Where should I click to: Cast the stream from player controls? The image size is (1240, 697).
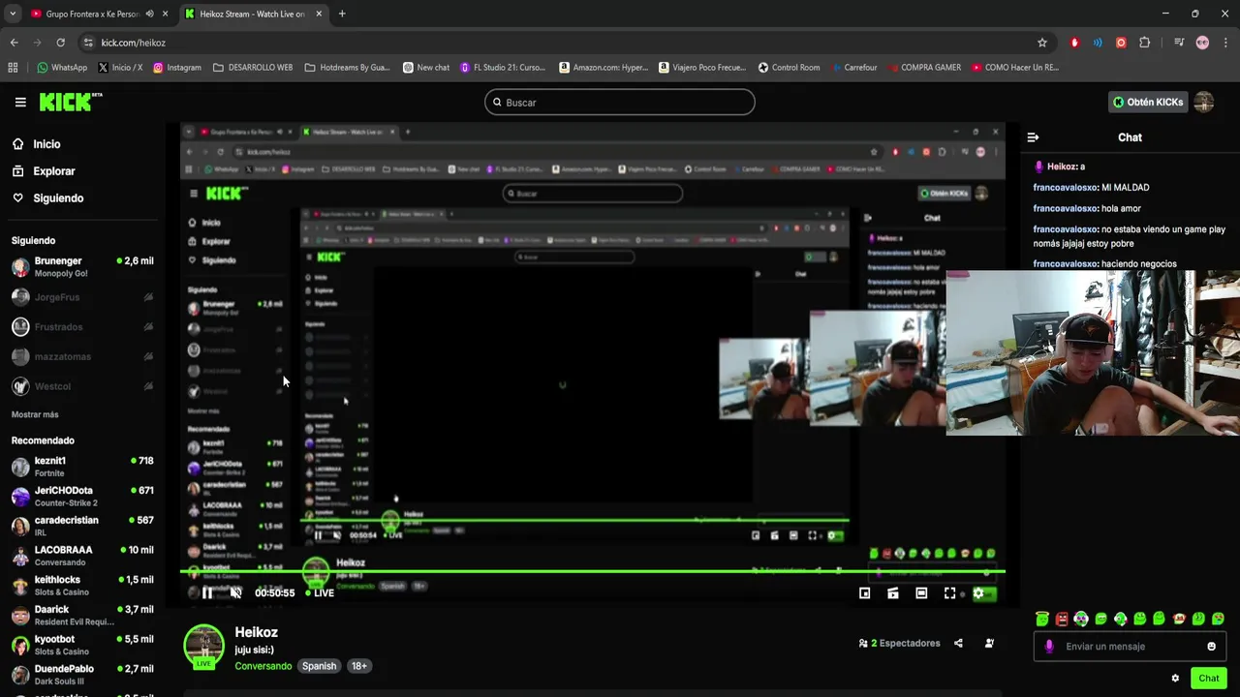click(x=893, y=593)
